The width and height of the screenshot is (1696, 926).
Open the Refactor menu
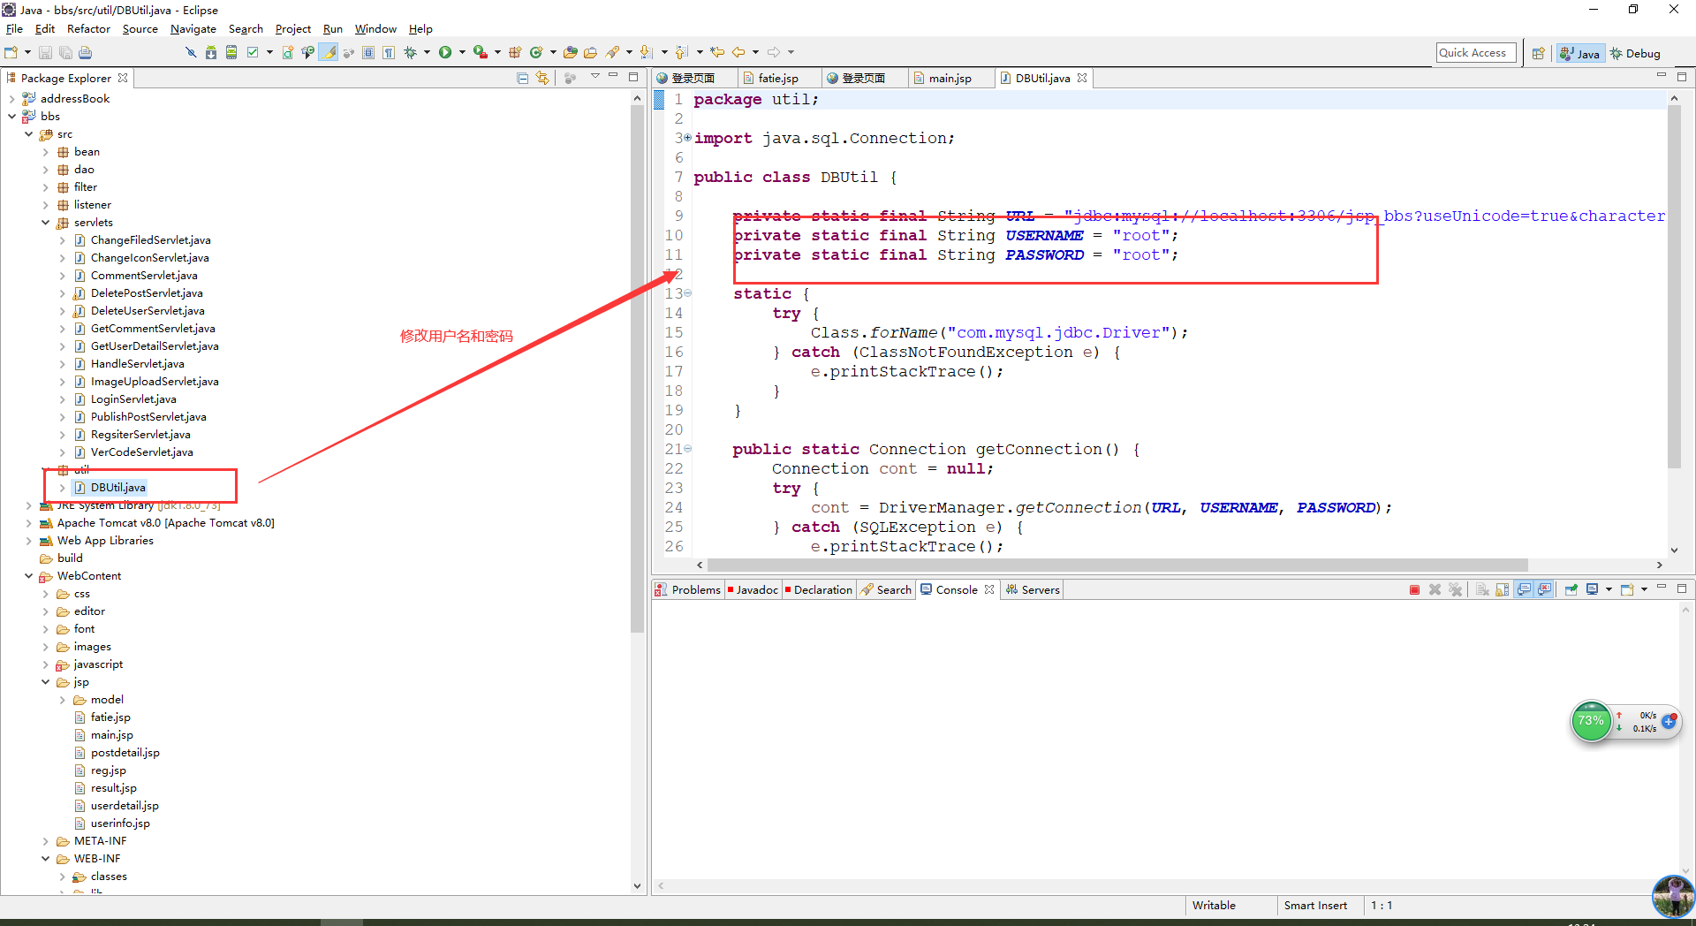[x=88, y=28]
